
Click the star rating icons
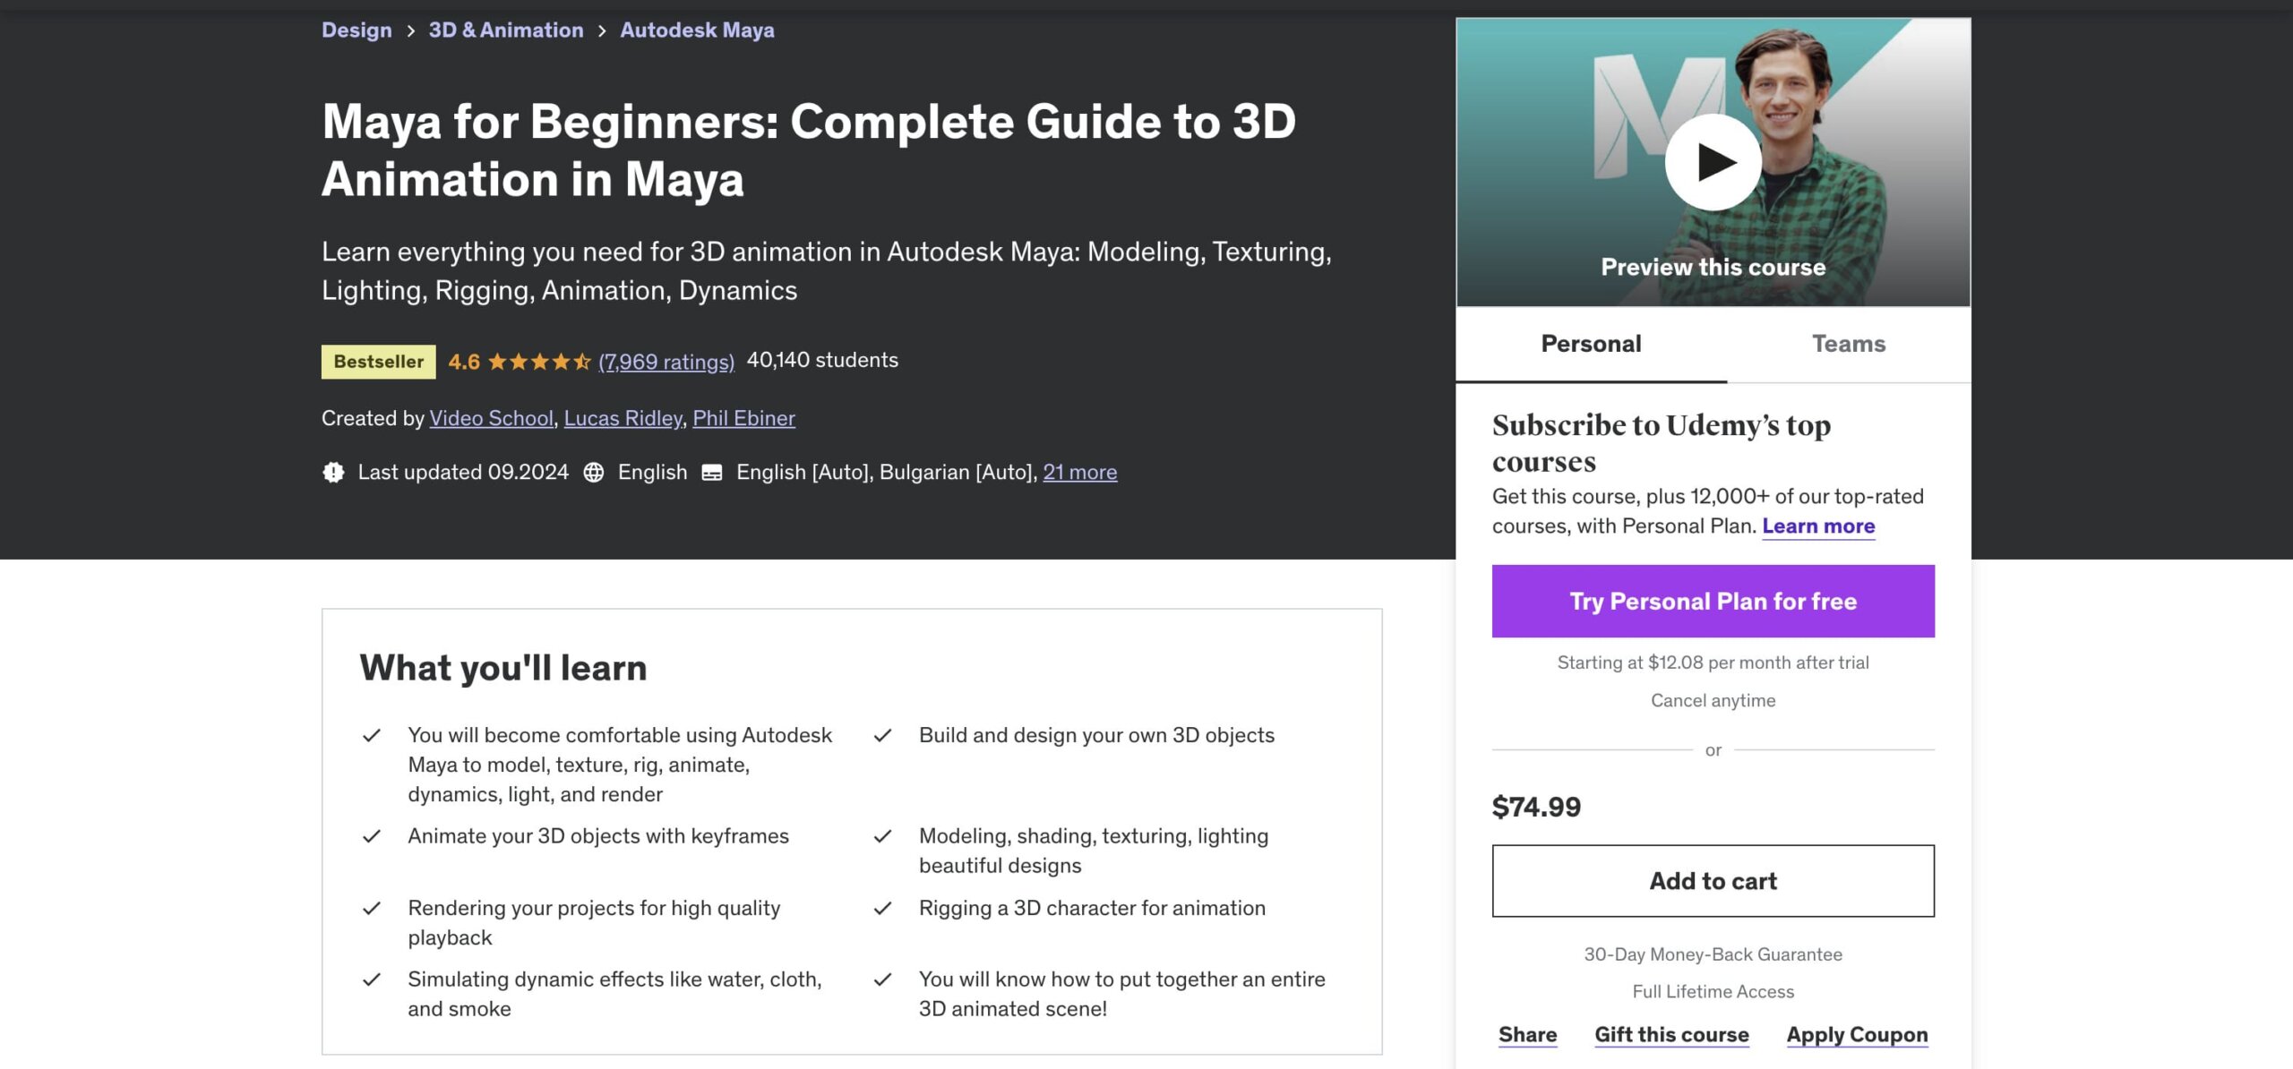(x=539, y=362)
